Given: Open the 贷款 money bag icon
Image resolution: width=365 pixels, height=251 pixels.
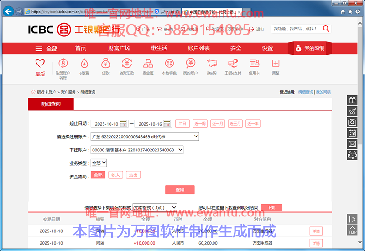Looking at the screenshot, I should coord(105,63).
